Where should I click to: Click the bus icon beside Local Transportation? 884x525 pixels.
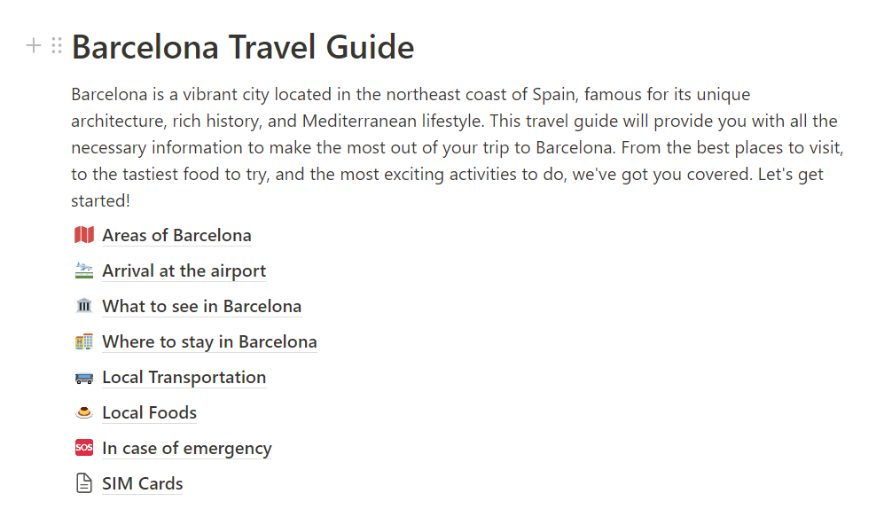coord(84,378)
